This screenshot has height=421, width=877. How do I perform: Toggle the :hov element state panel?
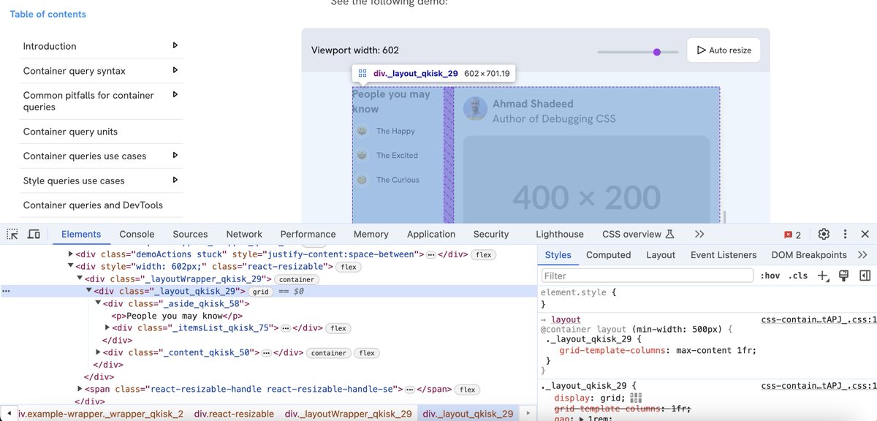770,276
